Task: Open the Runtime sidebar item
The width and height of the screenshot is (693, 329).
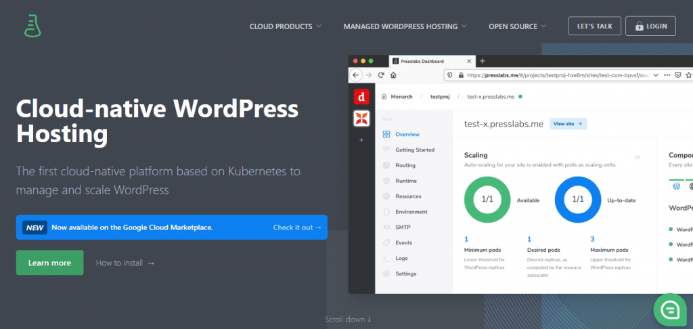Action: 406,181
